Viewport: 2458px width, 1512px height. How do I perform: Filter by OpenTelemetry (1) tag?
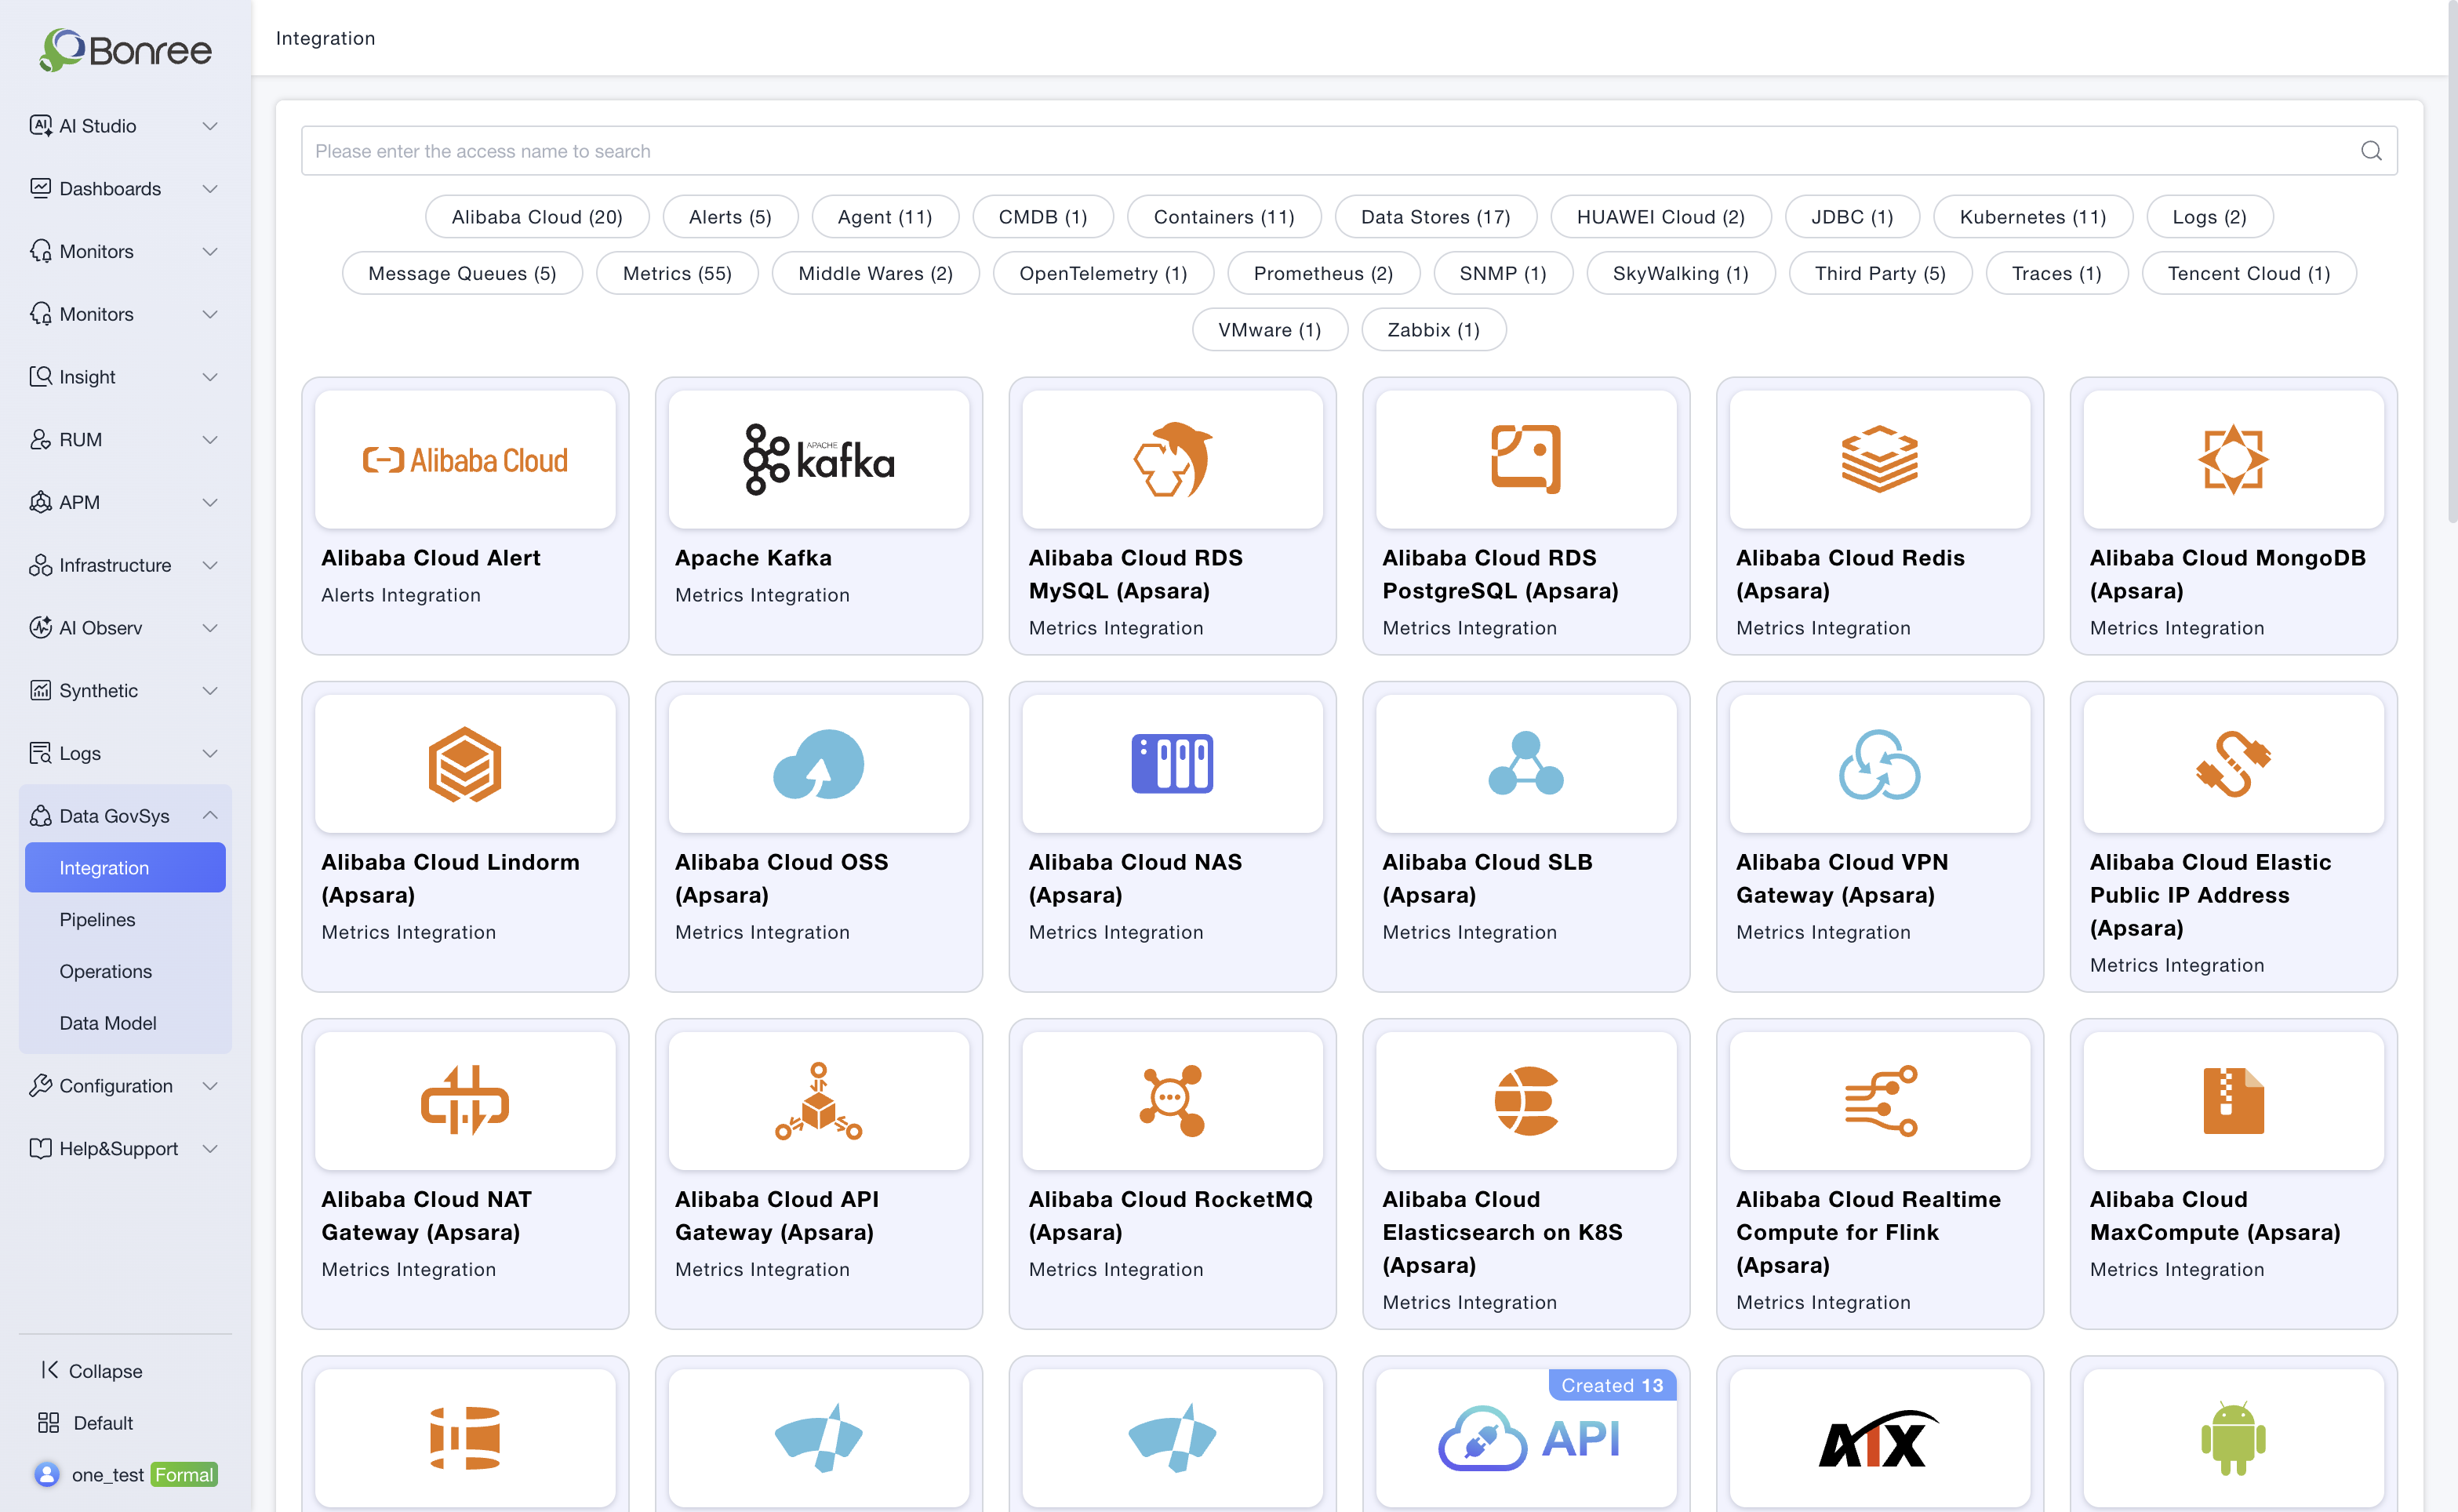[x=1103, y=273]
